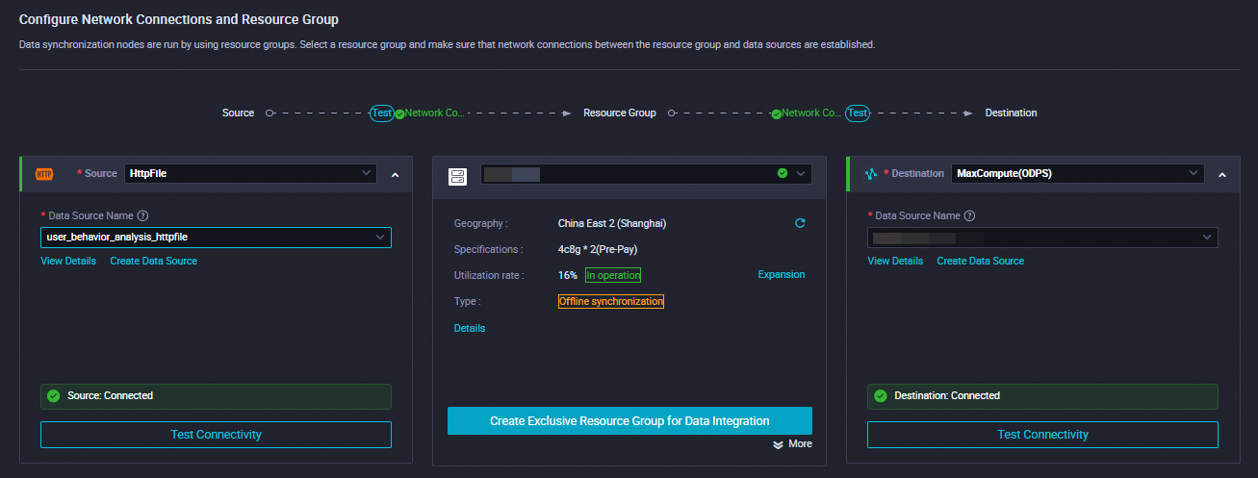Image resolution: width=1258 pixels, height=478 pixels.
Task: Click the 4c8g * 2(Pre-Pay) specification
Action: 598,249
